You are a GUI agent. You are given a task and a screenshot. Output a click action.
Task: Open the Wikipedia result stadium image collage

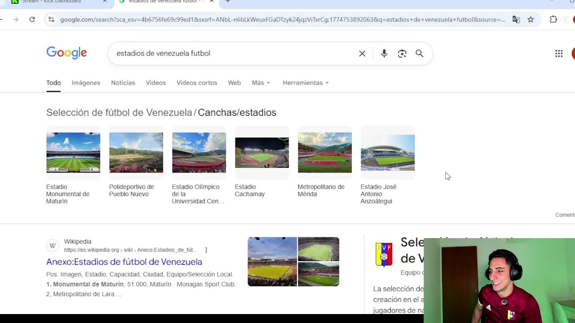[293, 262]
